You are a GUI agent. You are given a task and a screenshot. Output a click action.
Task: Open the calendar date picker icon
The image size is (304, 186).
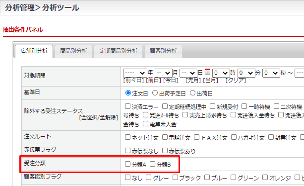pyautogui.click(x=207, y=72)
